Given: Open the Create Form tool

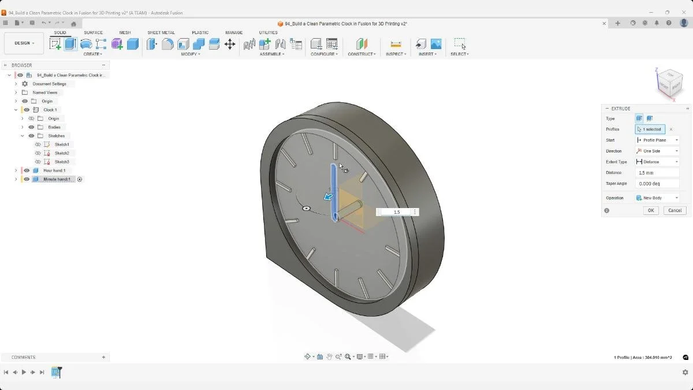Looking at the screenshot, I should pos(117,44).
